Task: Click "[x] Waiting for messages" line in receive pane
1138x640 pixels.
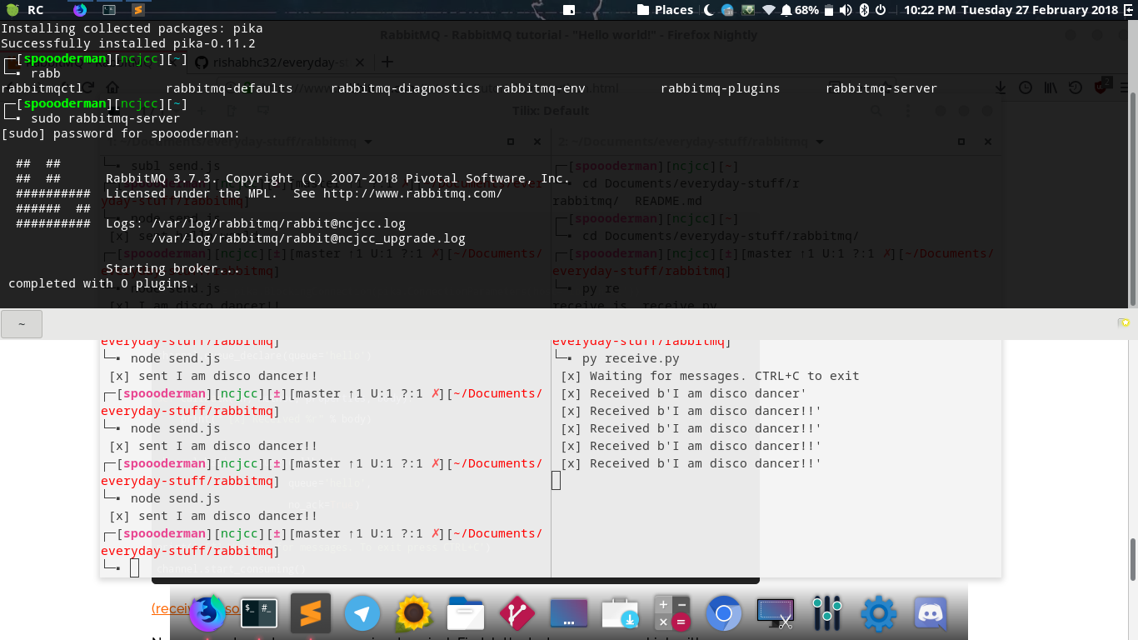Action: 710,376
